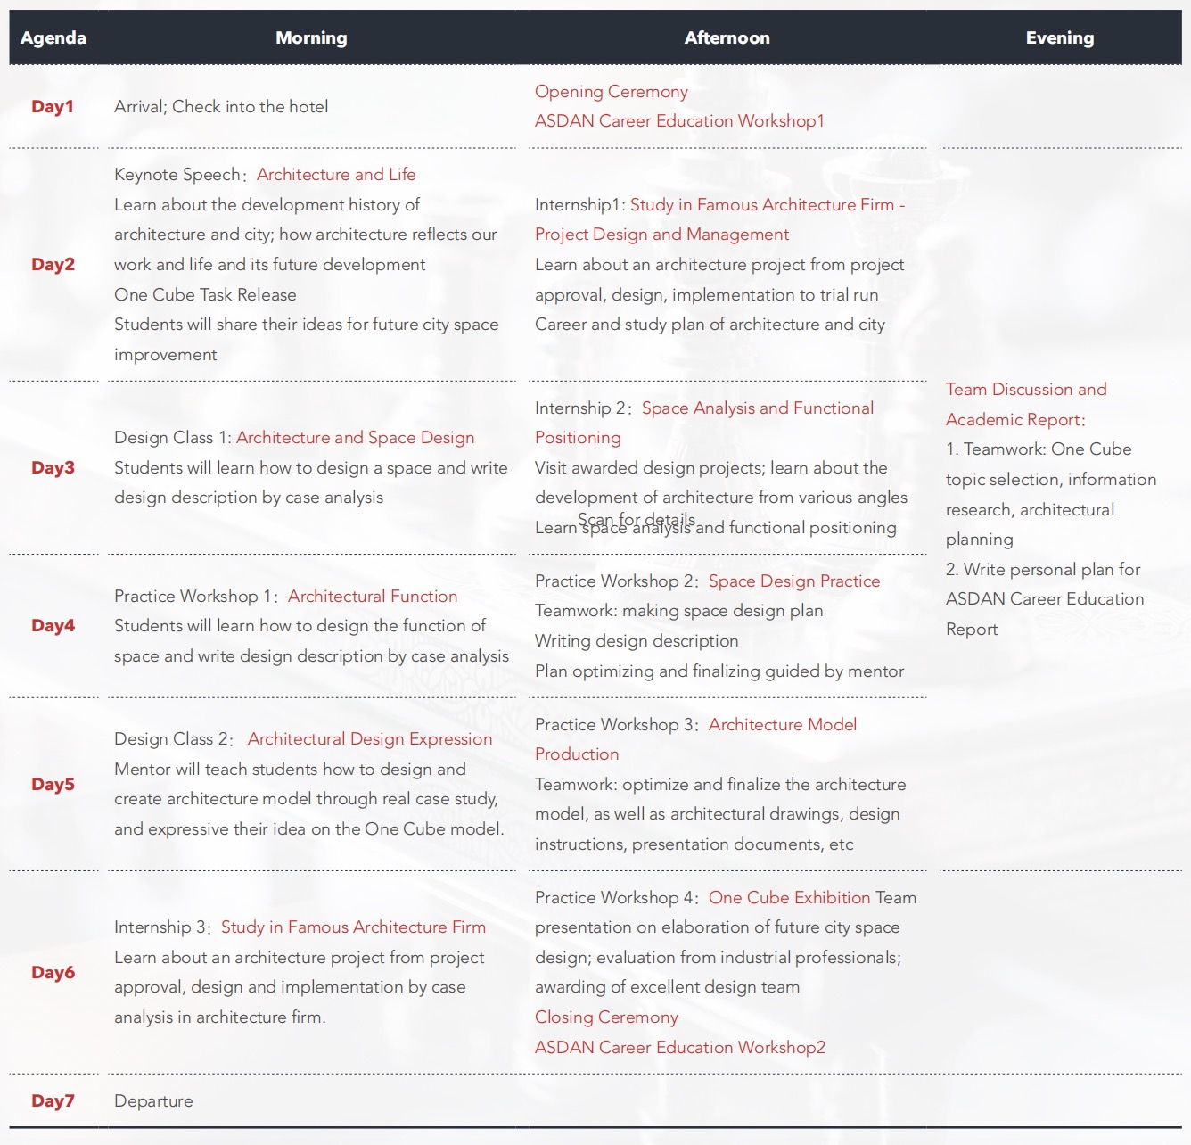The width and height of the screenshot is (1191, 1145).
Task: Select the Day4 row label
Action: pos(53,625)
